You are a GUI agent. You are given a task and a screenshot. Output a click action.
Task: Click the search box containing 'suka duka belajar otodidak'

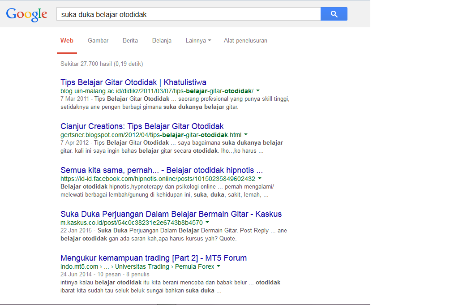point(189,14)
